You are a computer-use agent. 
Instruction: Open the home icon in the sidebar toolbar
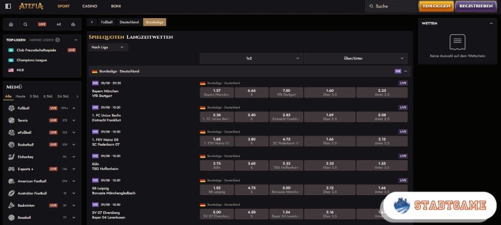(11, 24)
